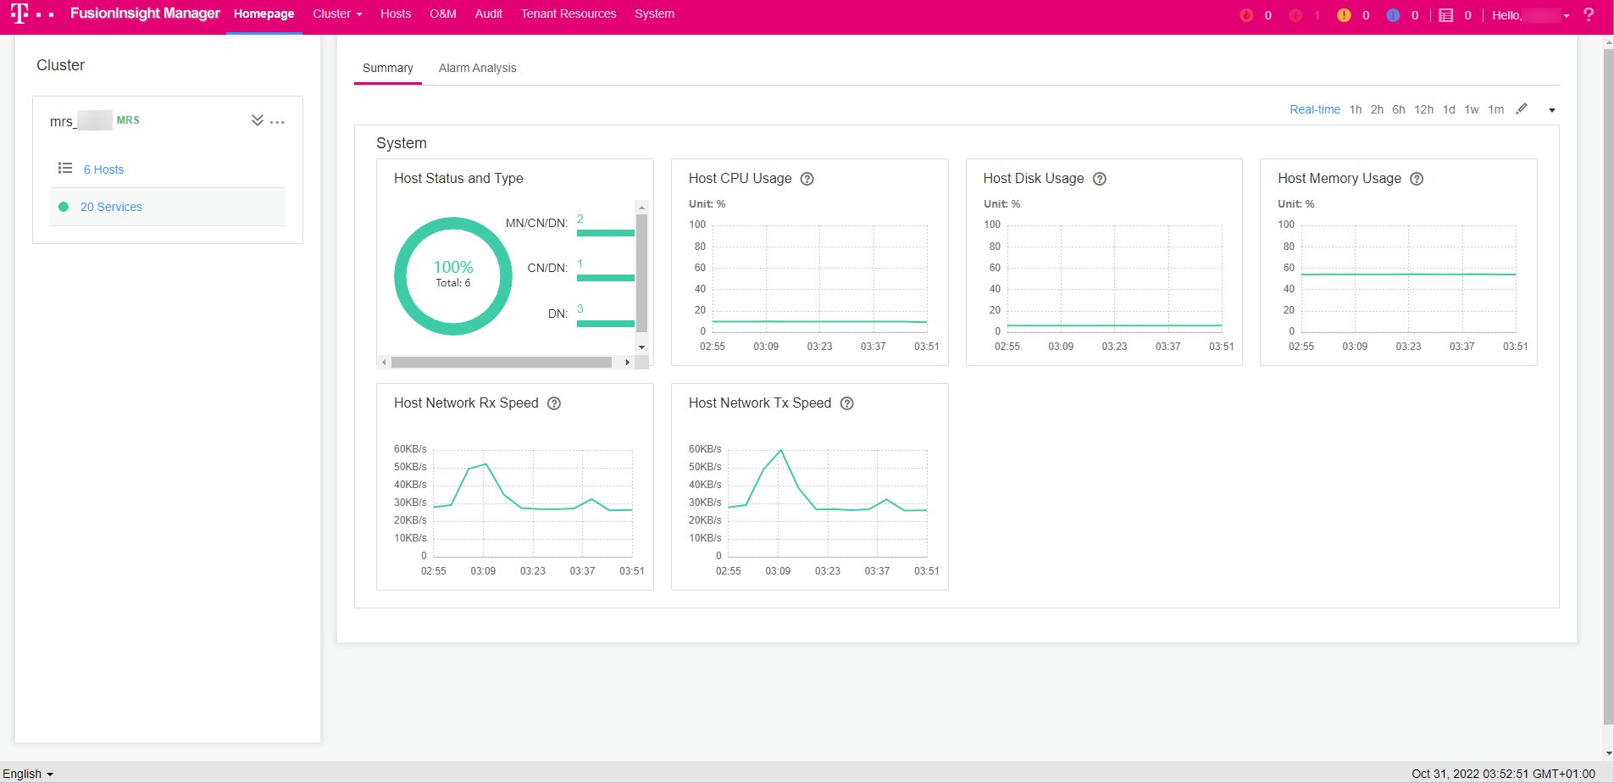1614x783 pixels.
Task: Open the cluster more options ellipsis
Action: (277, 122)
